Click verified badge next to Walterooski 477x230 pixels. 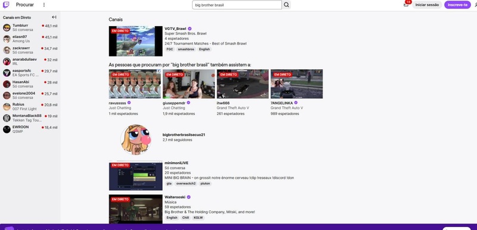(x=188, y=197)
